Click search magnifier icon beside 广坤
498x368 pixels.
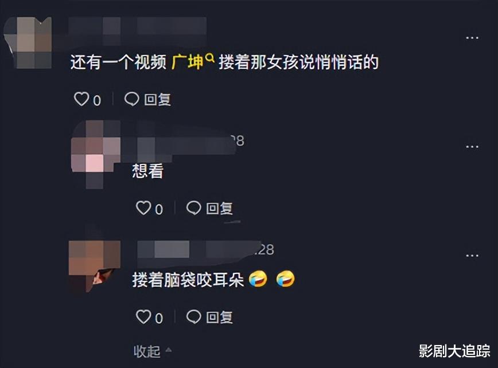(x=210, y=58)
